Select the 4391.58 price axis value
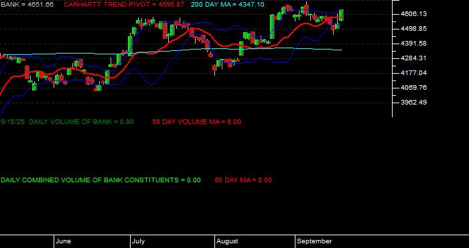This screenshot has height=248, width=469. click(413, 44)
